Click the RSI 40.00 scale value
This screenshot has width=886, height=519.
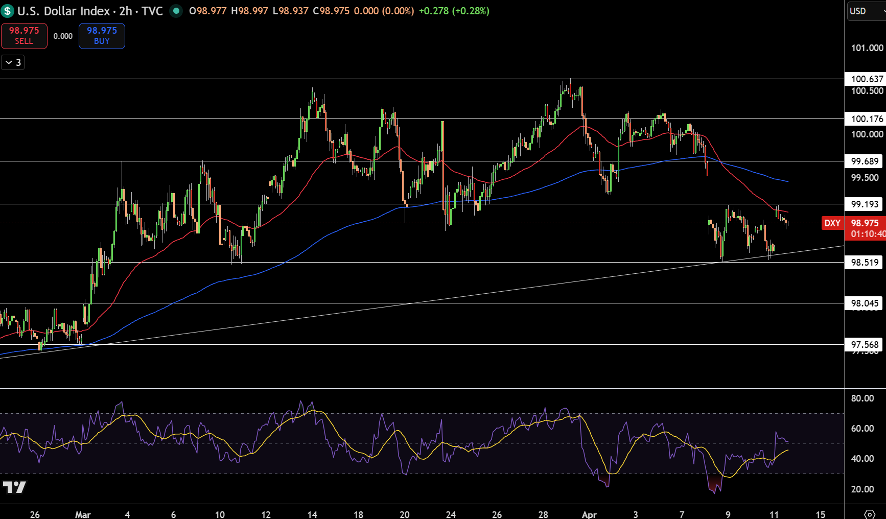[x=862, y=458]
